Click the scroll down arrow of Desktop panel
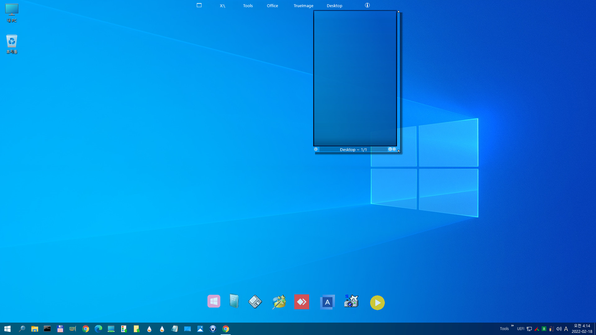 pos(399,151)
